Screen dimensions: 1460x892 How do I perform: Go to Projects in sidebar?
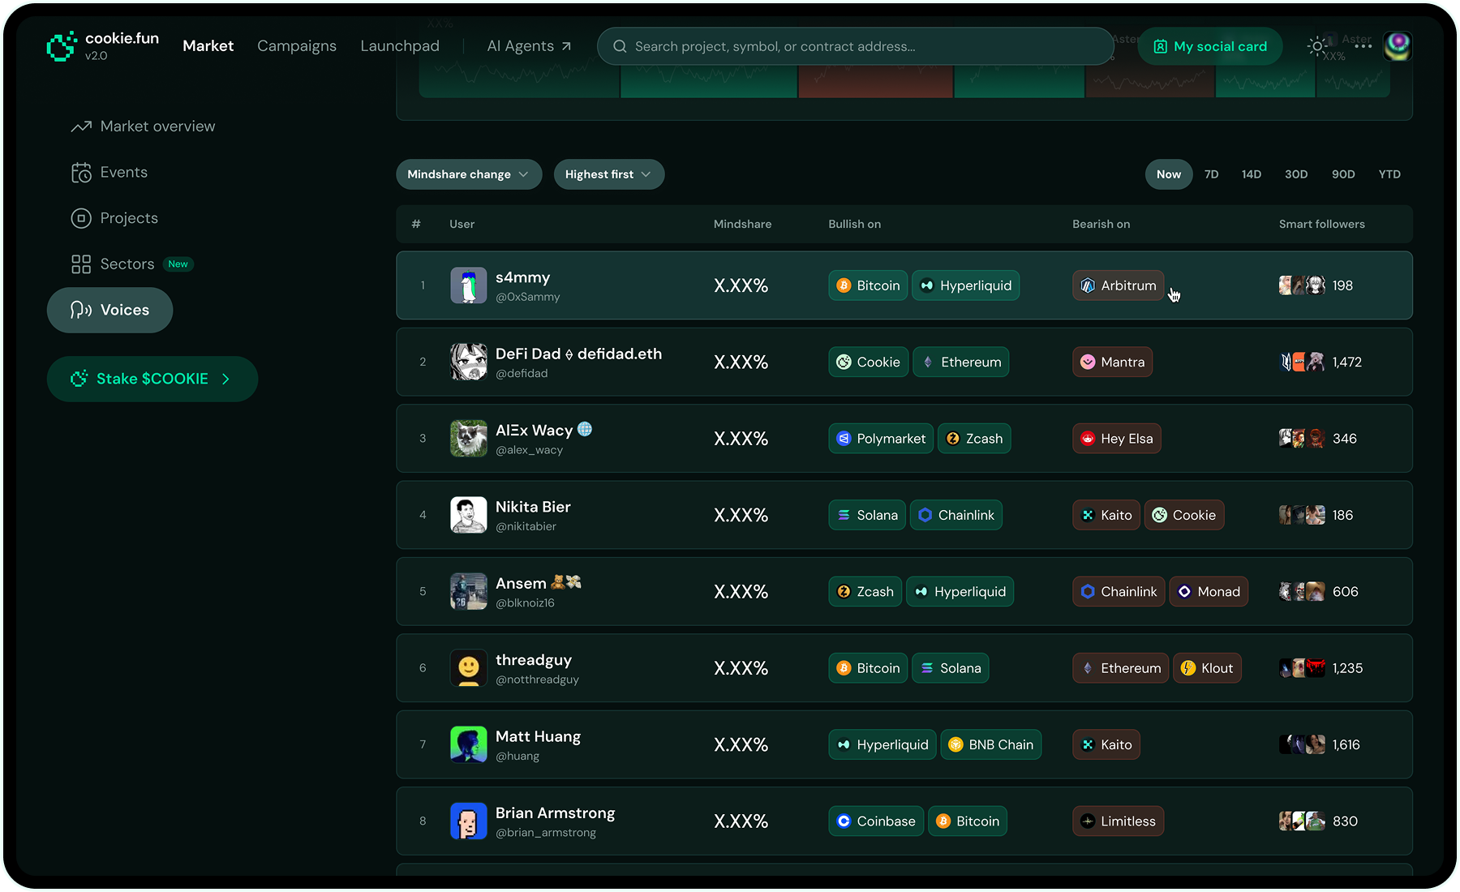[x=114, y=218]
